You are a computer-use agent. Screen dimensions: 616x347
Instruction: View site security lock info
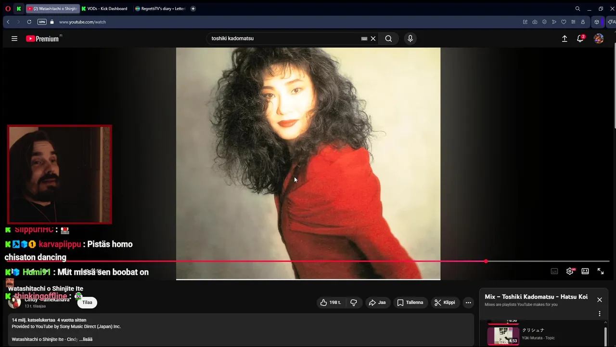tap(52, 22)
